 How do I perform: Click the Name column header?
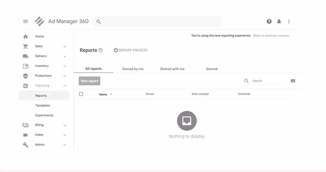103,94
